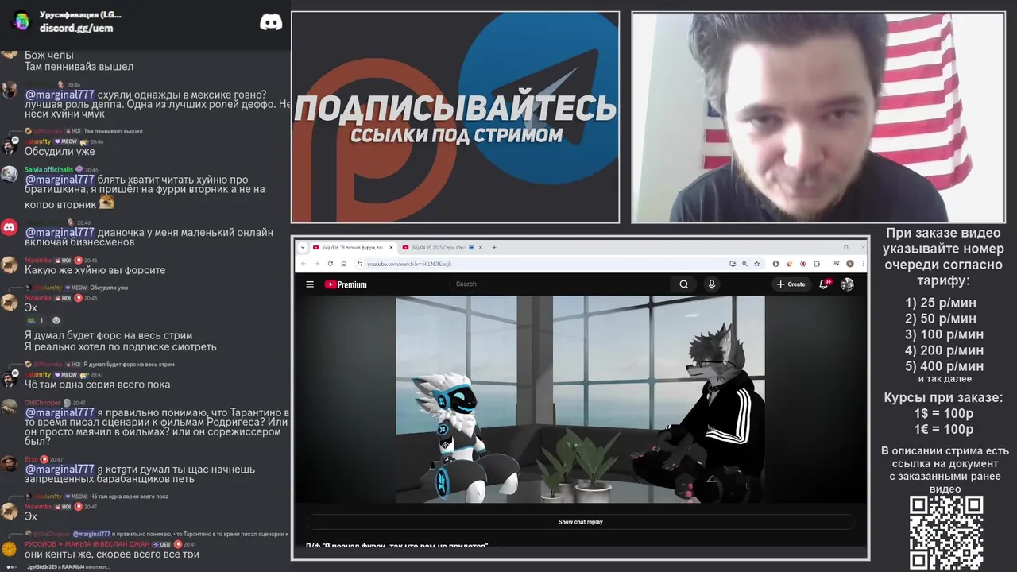Viewport: 1017px width, 572px height.
Task: Open the YouTube hamburger guide menu
Action: pos(310,284)
